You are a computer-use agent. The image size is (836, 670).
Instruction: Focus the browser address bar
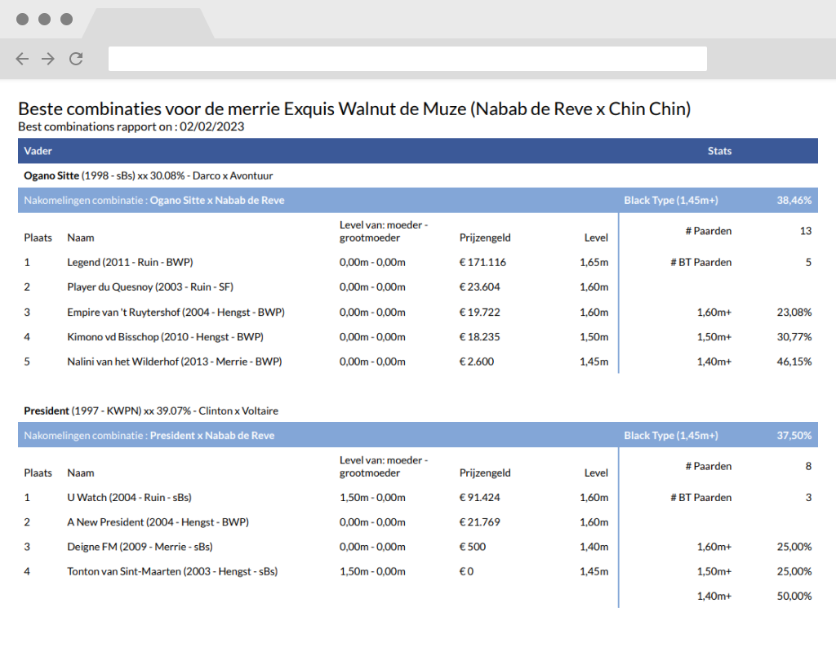[x=407, y=59]
